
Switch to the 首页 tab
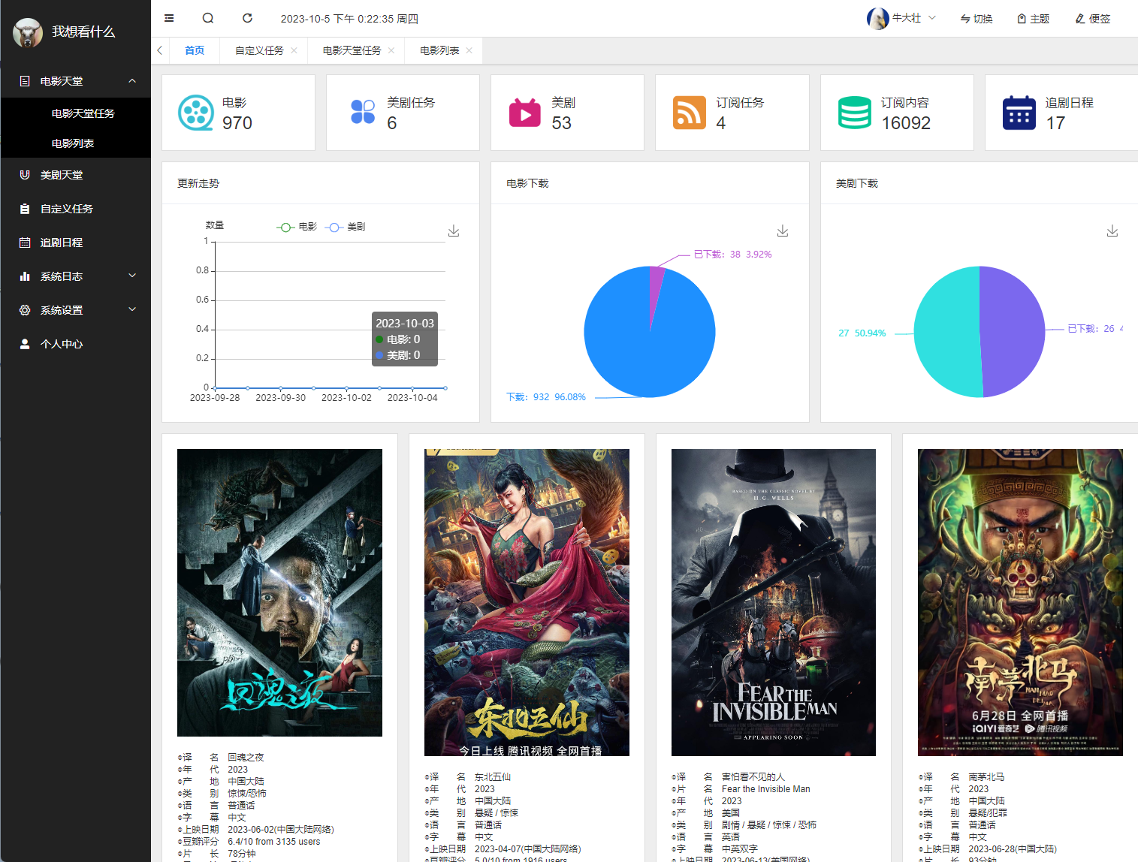click(x=195, y=50)
